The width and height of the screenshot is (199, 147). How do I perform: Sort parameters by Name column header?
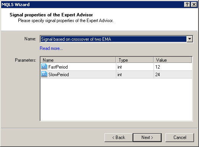[x=78, y=60]
